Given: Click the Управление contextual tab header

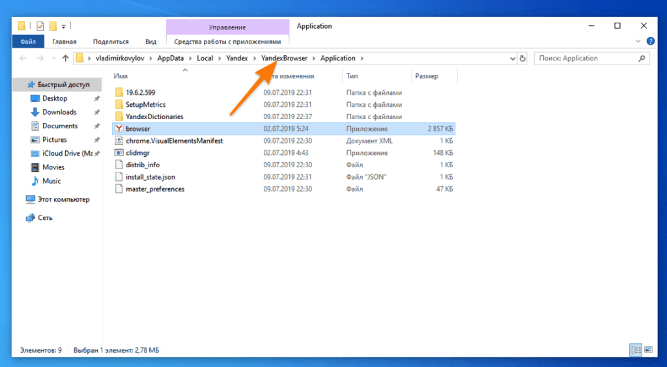Looking at the screenshot, I should (x=227, y=27).
